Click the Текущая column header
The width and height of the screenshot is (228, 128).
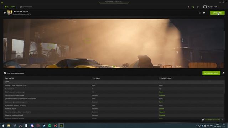click(95, 78)
